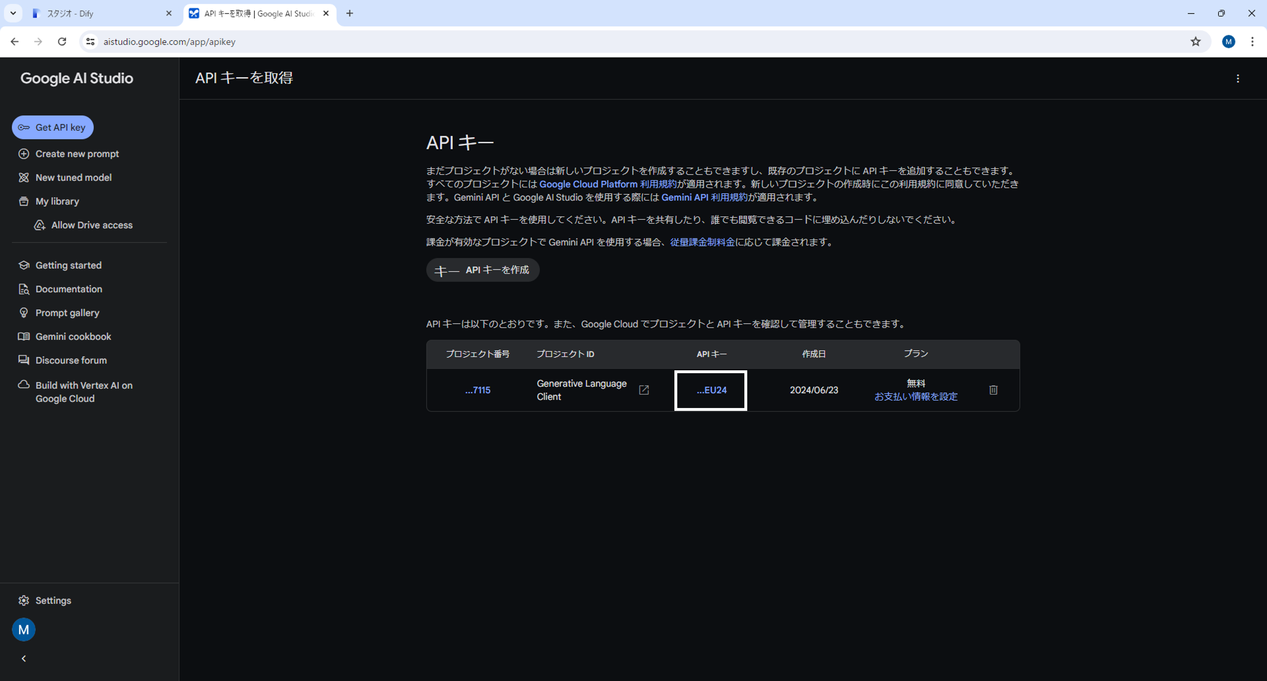
Task: Click the trash icon to delete the API key
Action: point(993,390)
